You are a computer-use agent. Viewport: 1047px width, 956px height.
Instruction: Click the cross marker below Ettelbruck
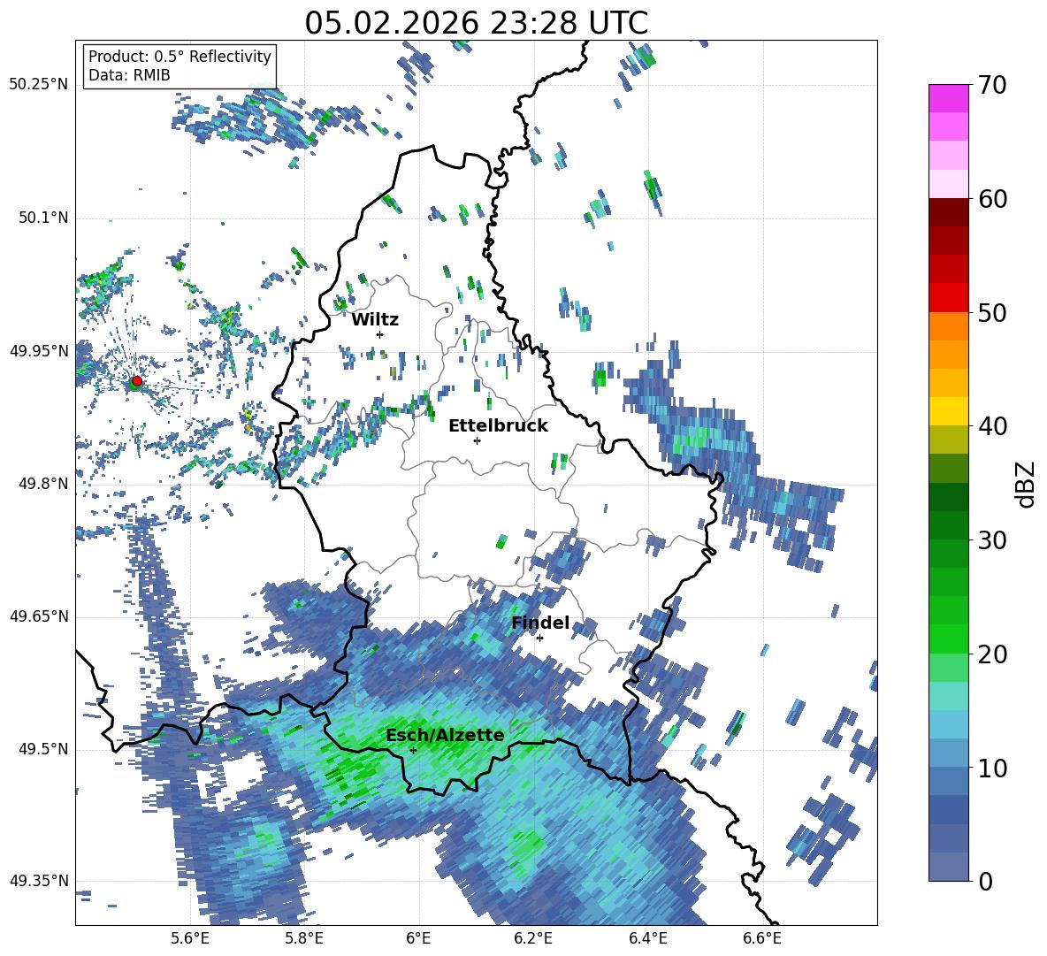477,440
